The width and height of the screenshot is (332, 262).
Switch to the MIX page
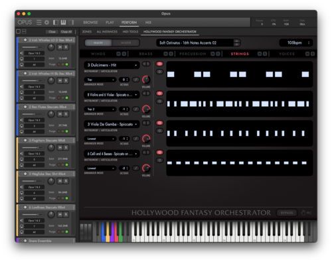pos(148,23)
